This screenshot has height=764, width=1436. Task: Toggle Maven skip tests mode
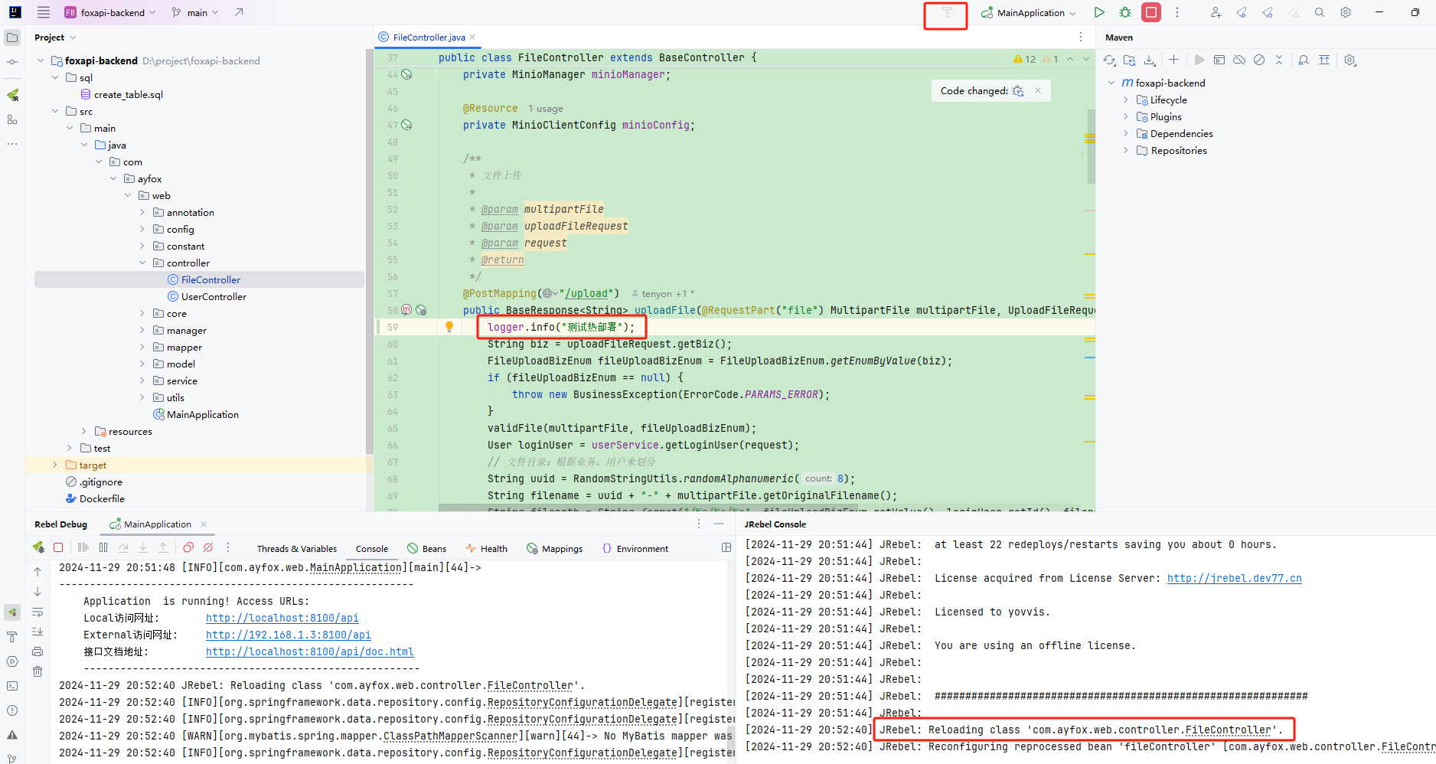pos(1259,60)
